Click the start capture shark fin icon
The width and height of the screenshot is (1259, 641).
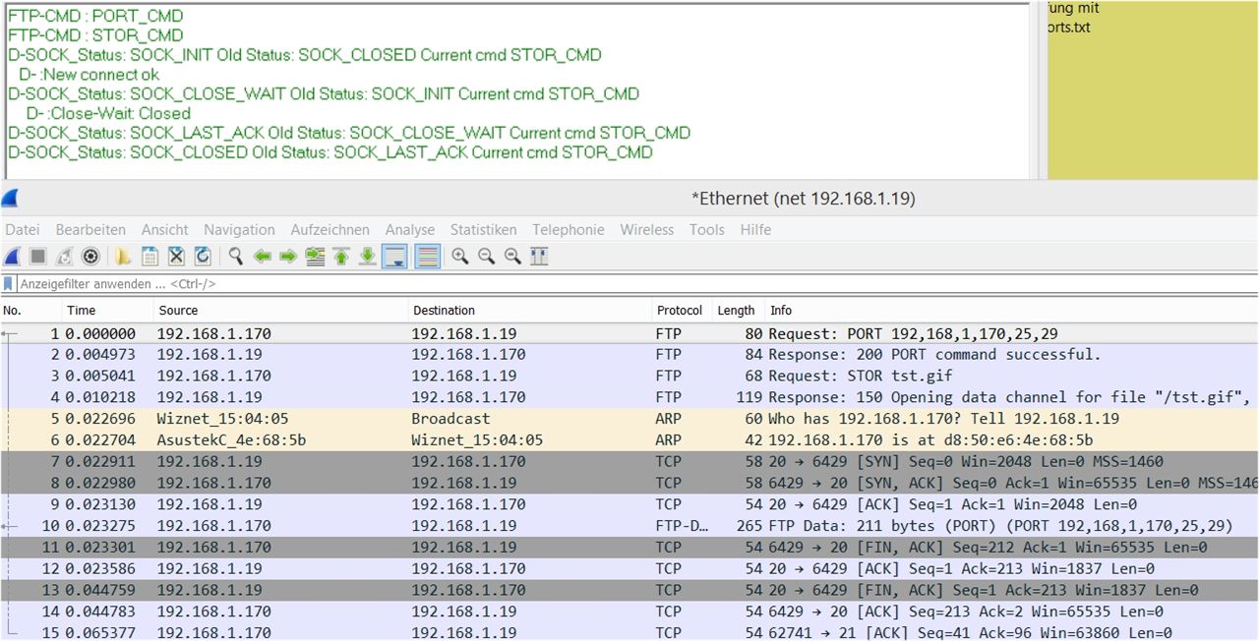pos(12,257)
